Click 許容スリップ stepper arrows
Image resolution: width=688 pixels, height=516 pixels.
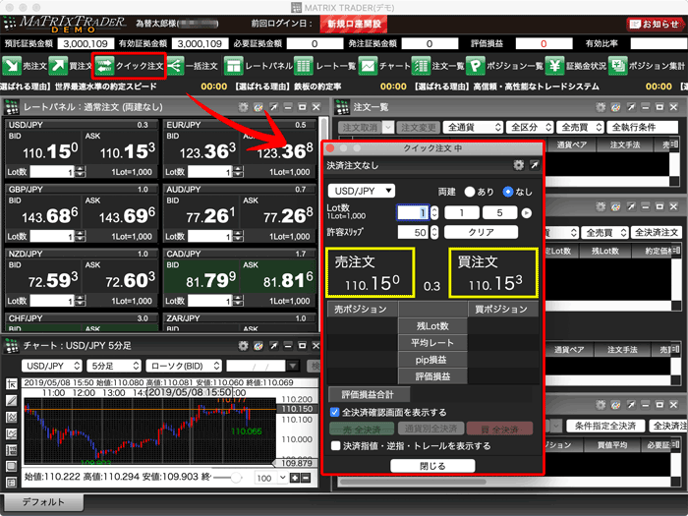pos(434,232)
